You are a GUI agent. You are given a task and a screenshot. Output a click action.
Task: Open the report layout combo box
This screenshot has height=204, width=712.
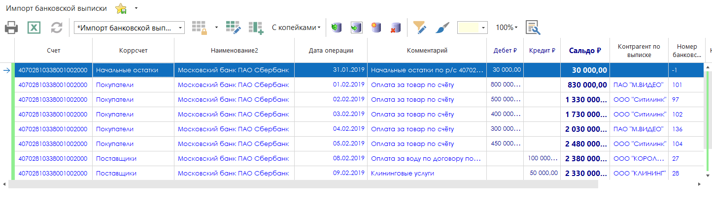[129, 28]
